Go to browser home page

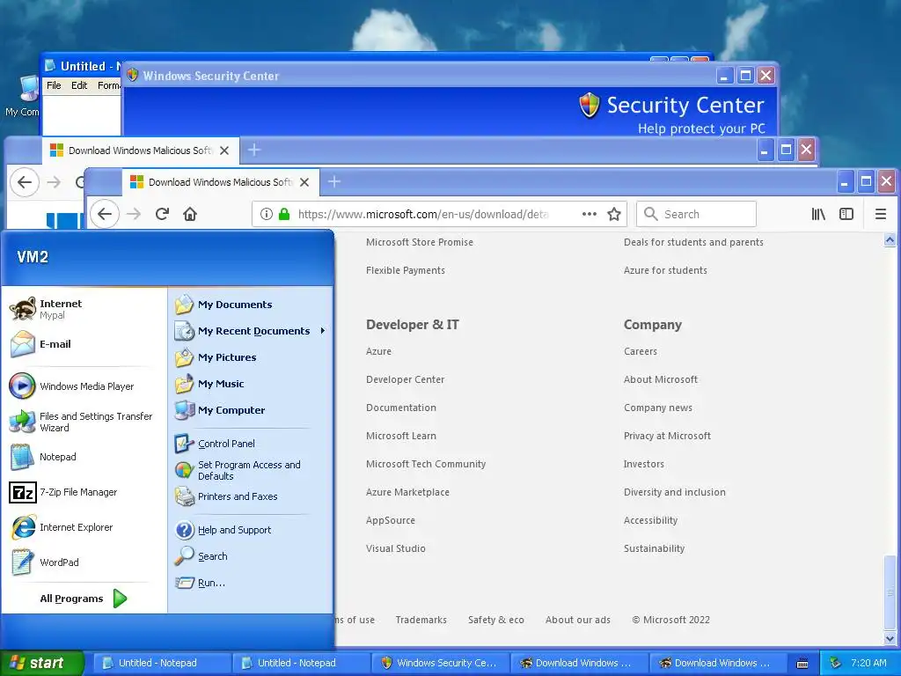(190, 215)
